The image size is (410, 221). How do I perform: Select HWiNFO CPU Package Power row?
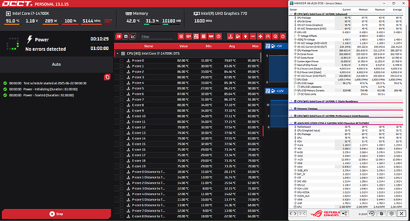(346, 51)
